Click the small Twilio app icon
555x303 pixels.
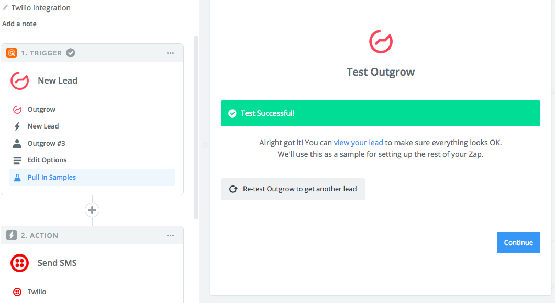17,292
